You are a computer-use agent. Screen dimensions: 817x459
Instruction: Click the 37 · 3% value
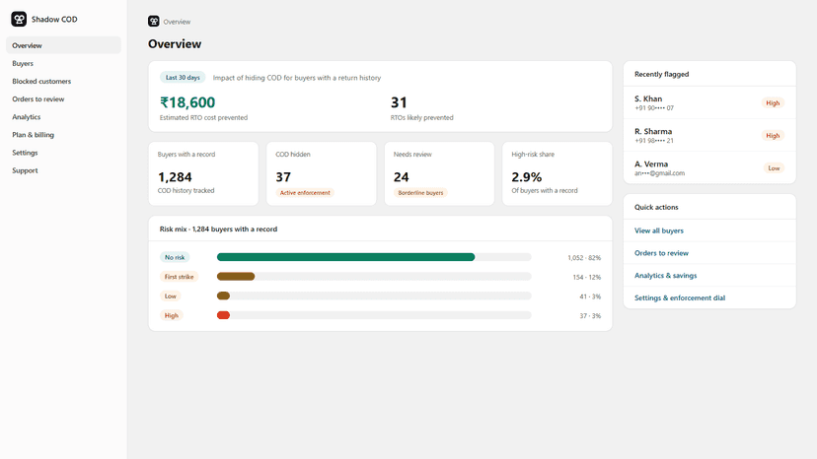tap(590, 315)
